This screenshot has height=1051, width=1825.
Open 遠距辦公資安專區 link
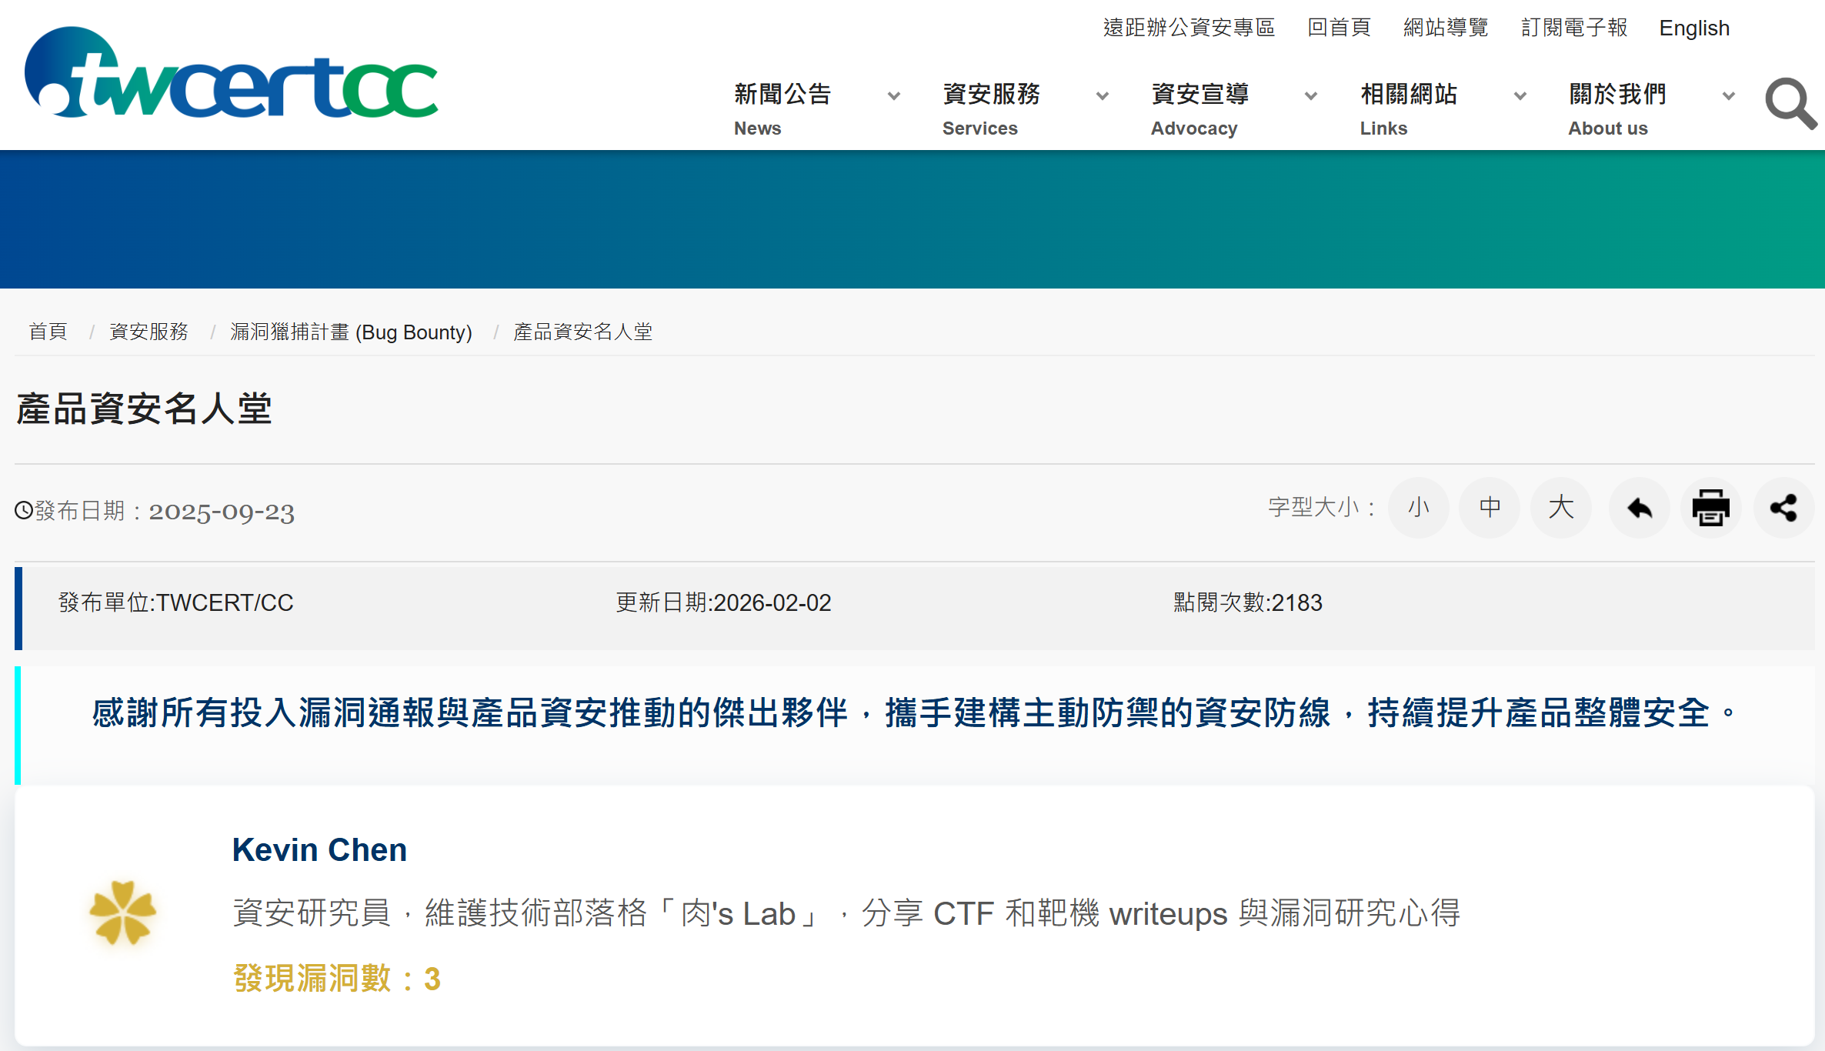click(1189, 28)
